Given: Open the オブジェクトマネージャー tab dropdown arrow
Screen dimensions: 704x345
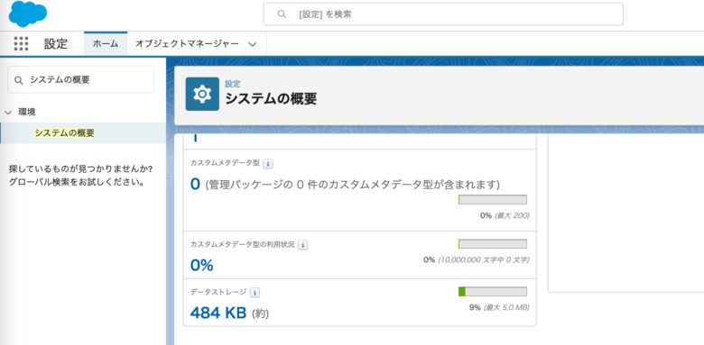Looking at the screenshot, I should click(253, 44).
